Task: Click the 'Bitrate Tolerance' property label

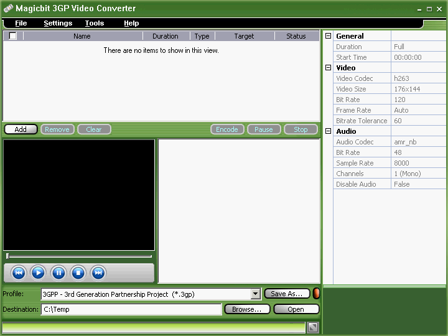Action: (362, 121)
